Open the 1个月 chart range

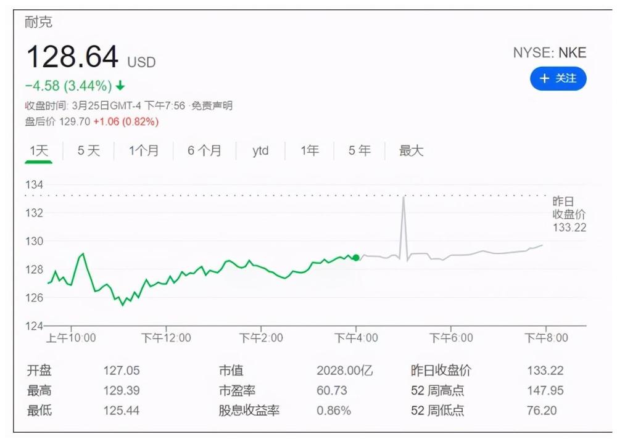click(x=144, y=150)
